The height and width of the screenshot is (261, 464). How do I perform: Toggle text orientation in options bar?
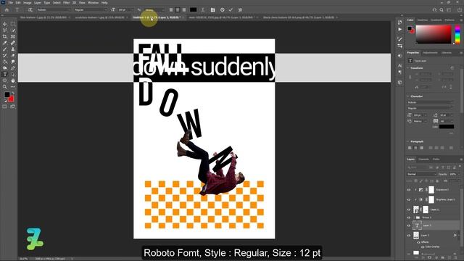click(30, 9)
